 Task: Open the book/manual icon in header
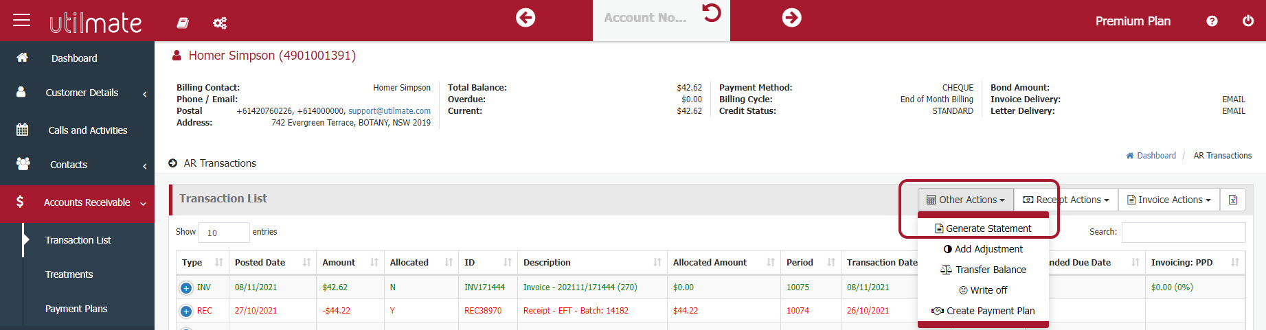(x=183, y=23)
